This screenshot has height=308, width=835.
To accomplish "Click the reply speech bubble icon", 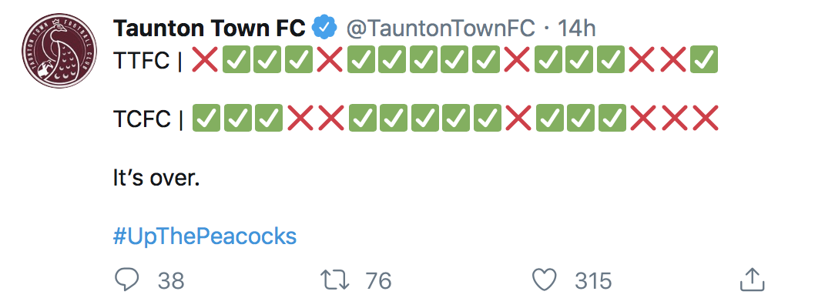I will click(x=127, y=280).
